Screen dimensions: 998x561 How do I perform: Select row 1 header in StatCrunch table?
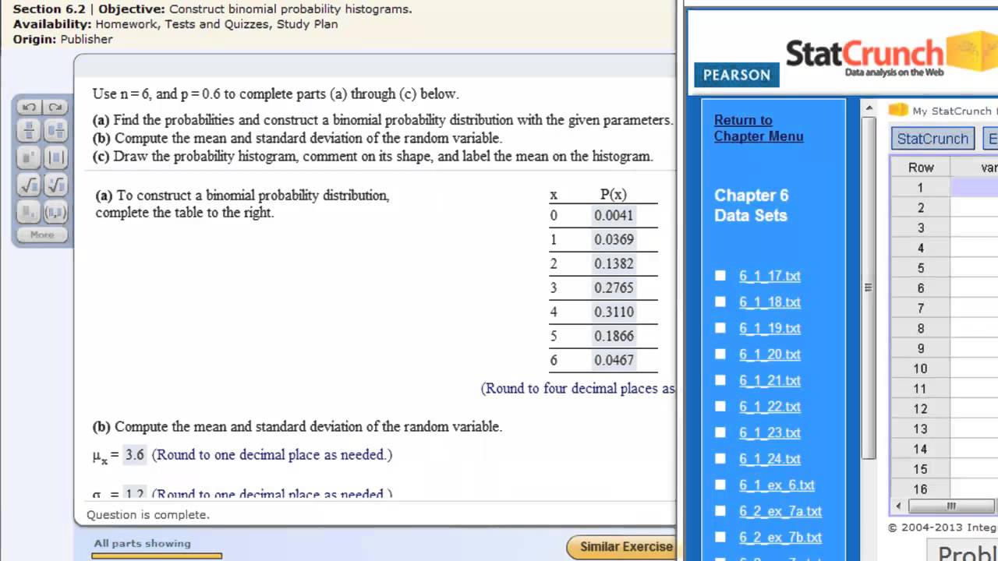pos(921,188)
